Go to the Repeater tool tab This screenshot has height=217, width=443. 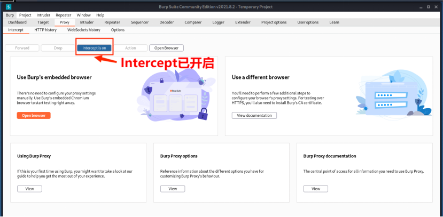(x=112, y=22)
